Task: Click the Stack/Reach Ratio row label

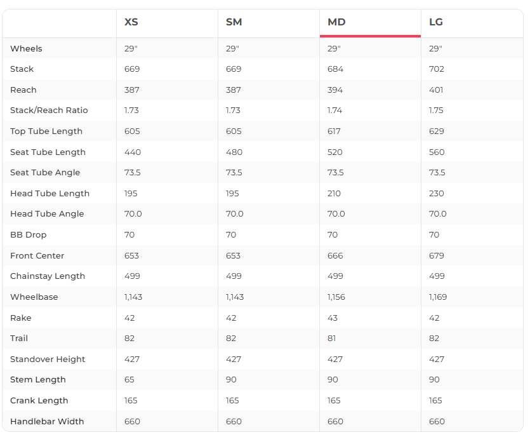Action: [x=49, y=111]
